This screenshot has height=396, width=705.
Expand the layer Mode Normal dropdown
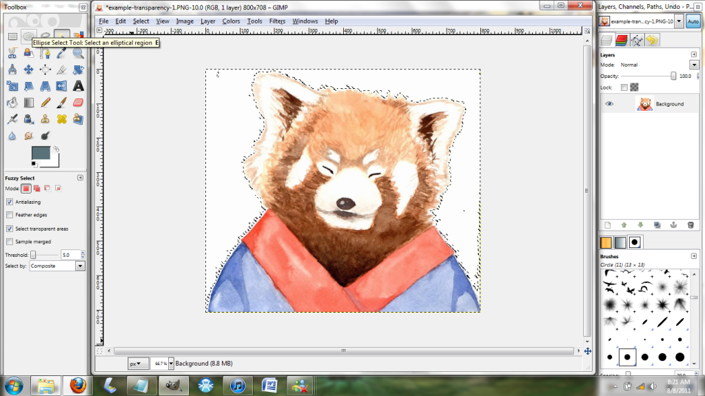pyautogui.click(x=693, y=65)
